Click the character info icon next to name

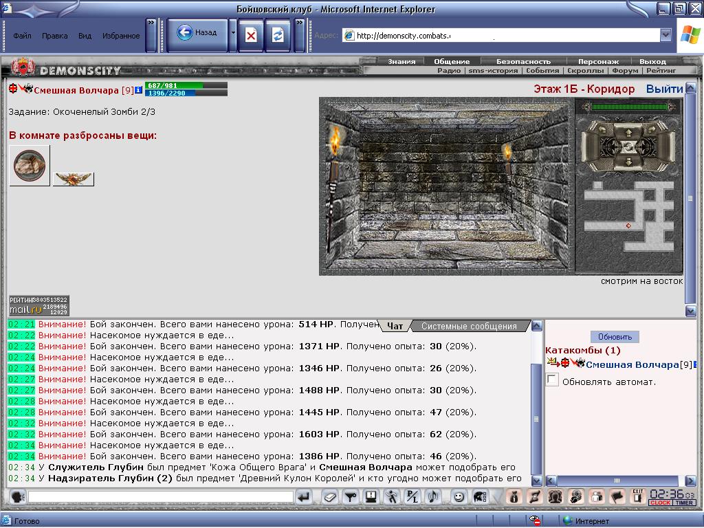click(138, 90)
